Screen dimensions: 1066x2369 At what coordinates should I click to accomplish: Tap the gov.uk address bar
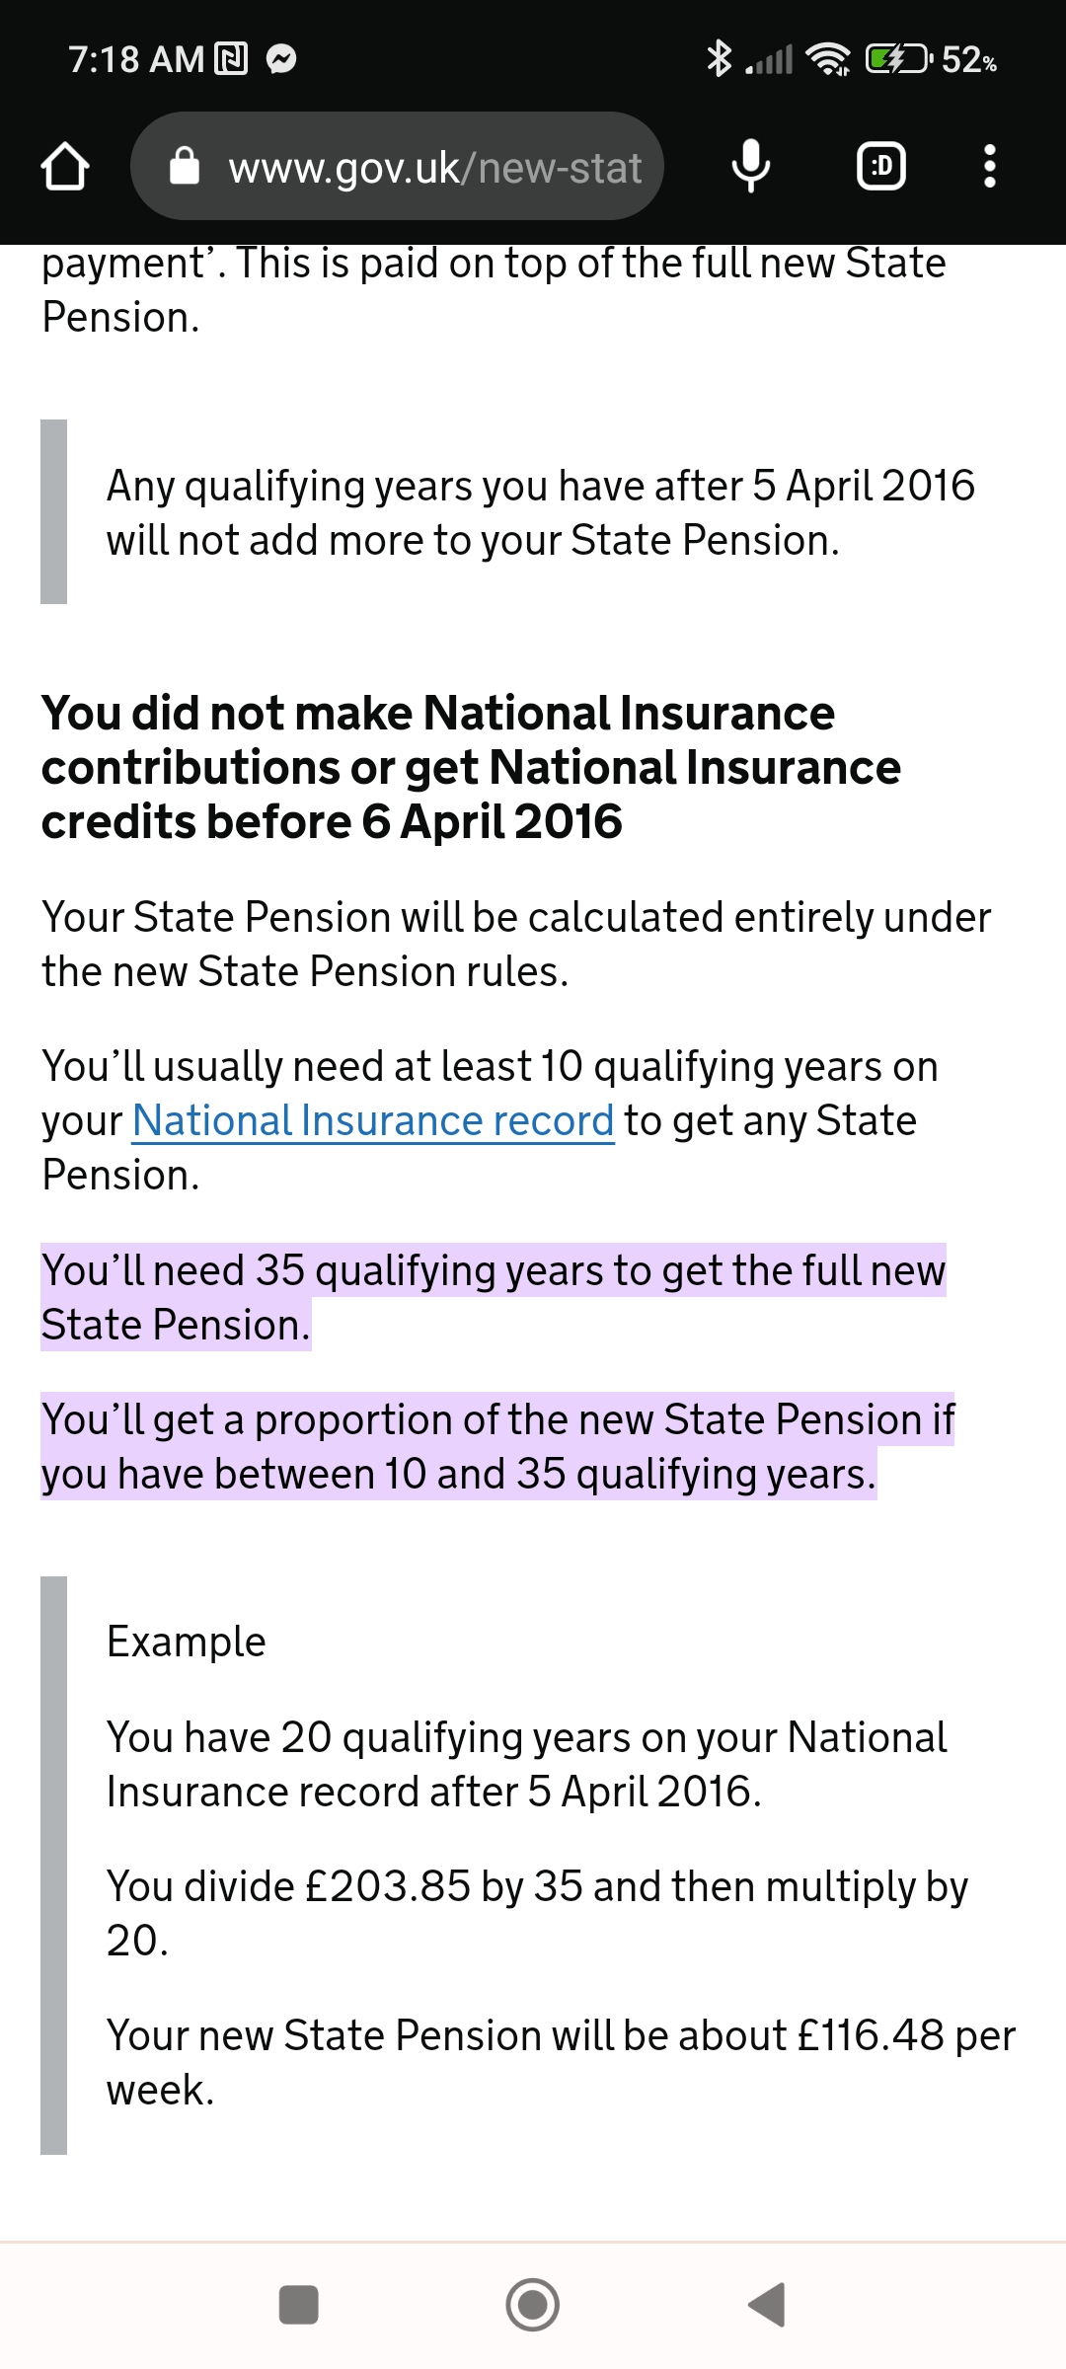[x=434, y=166]
